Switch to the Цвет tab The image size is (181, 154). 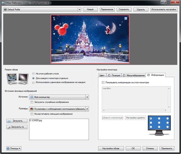[x=102, y=75]
